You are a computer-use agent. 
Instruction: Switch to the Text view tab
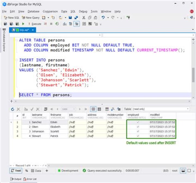click(16, 171)
